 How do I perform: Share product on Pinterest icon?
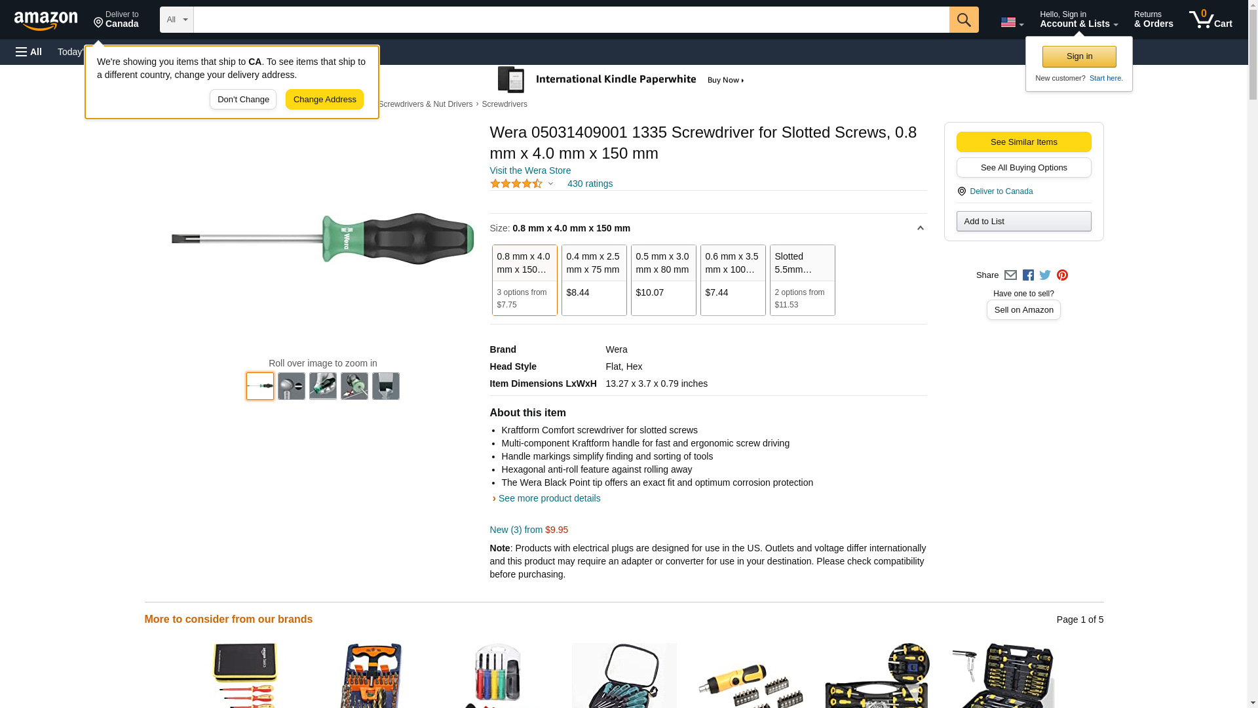coord(1062,275)
